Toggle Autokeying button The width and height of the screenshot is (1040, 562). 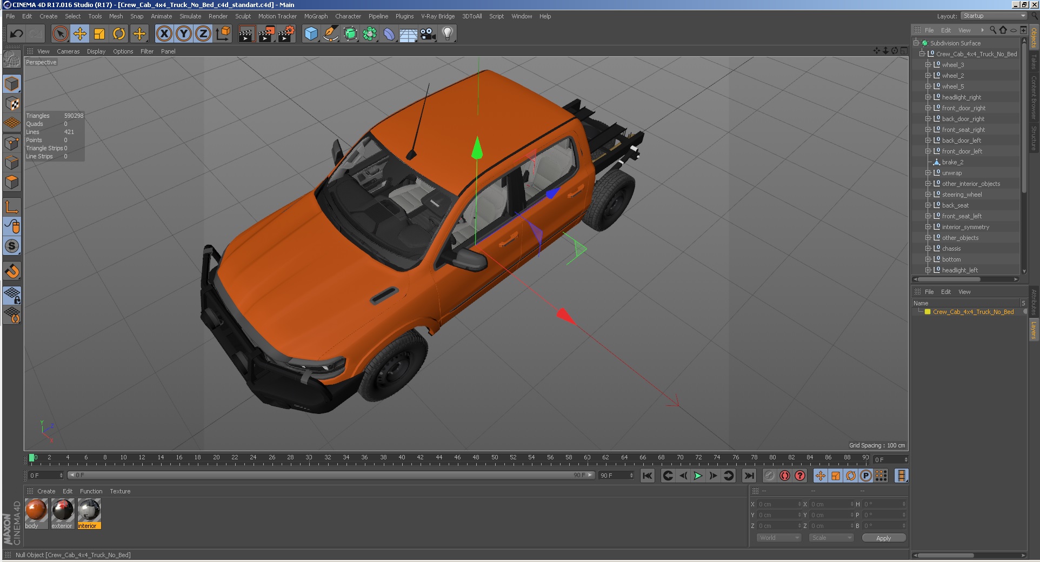click(785, 476)
